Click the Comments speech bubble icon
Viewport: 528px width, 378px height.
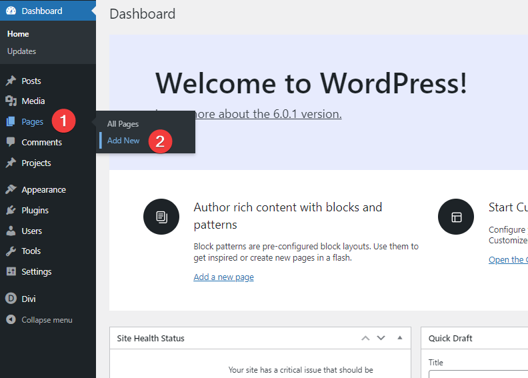(11, 142)
